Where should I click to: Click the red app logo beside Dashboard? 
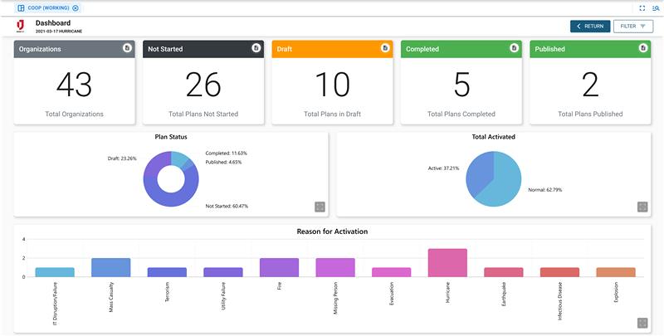click(x=21, y=25)
